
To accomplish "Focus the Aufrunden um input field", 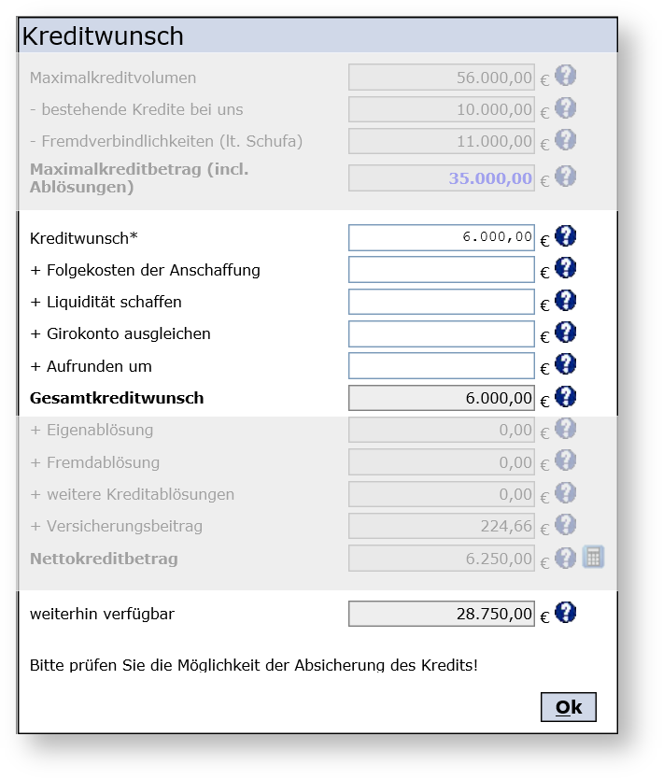I will [x=441, y=365].
